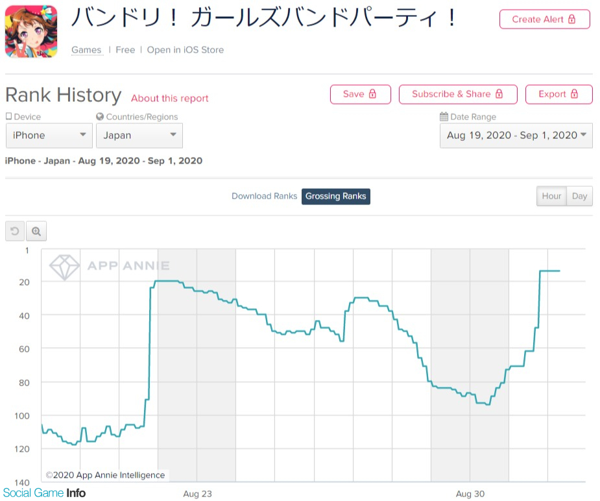Select the Grossing Ranks view
The image size is (600, 501).
pos(335,196)
